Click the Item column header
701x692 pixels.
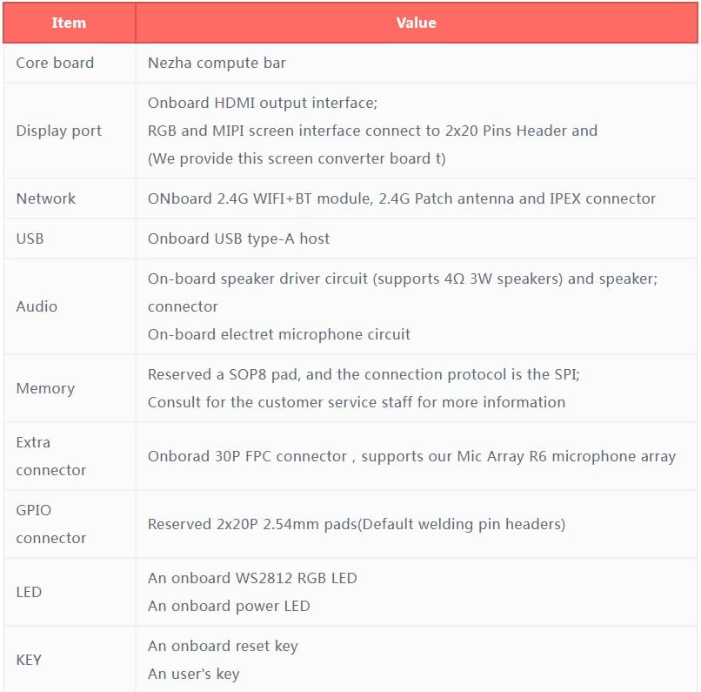point(69,24)
